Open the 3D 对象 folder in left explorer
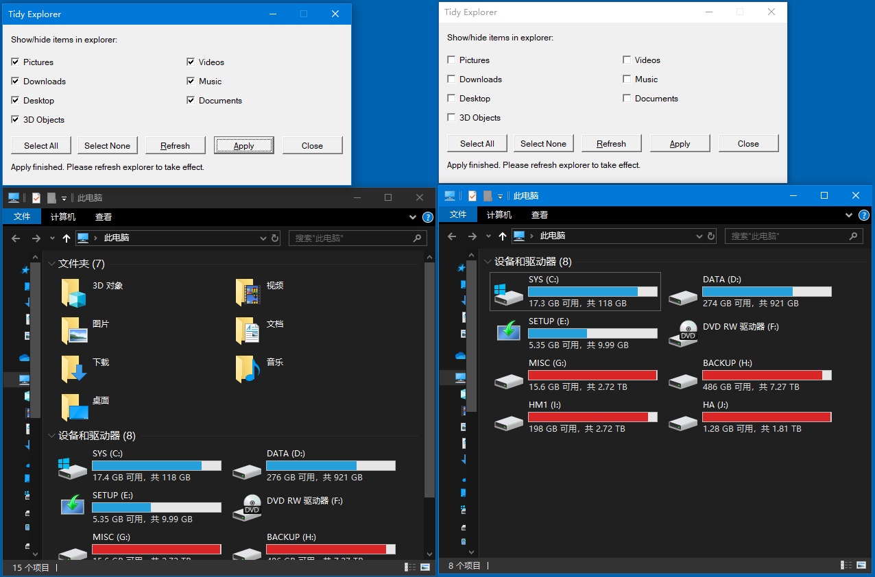 pos(93,293)
